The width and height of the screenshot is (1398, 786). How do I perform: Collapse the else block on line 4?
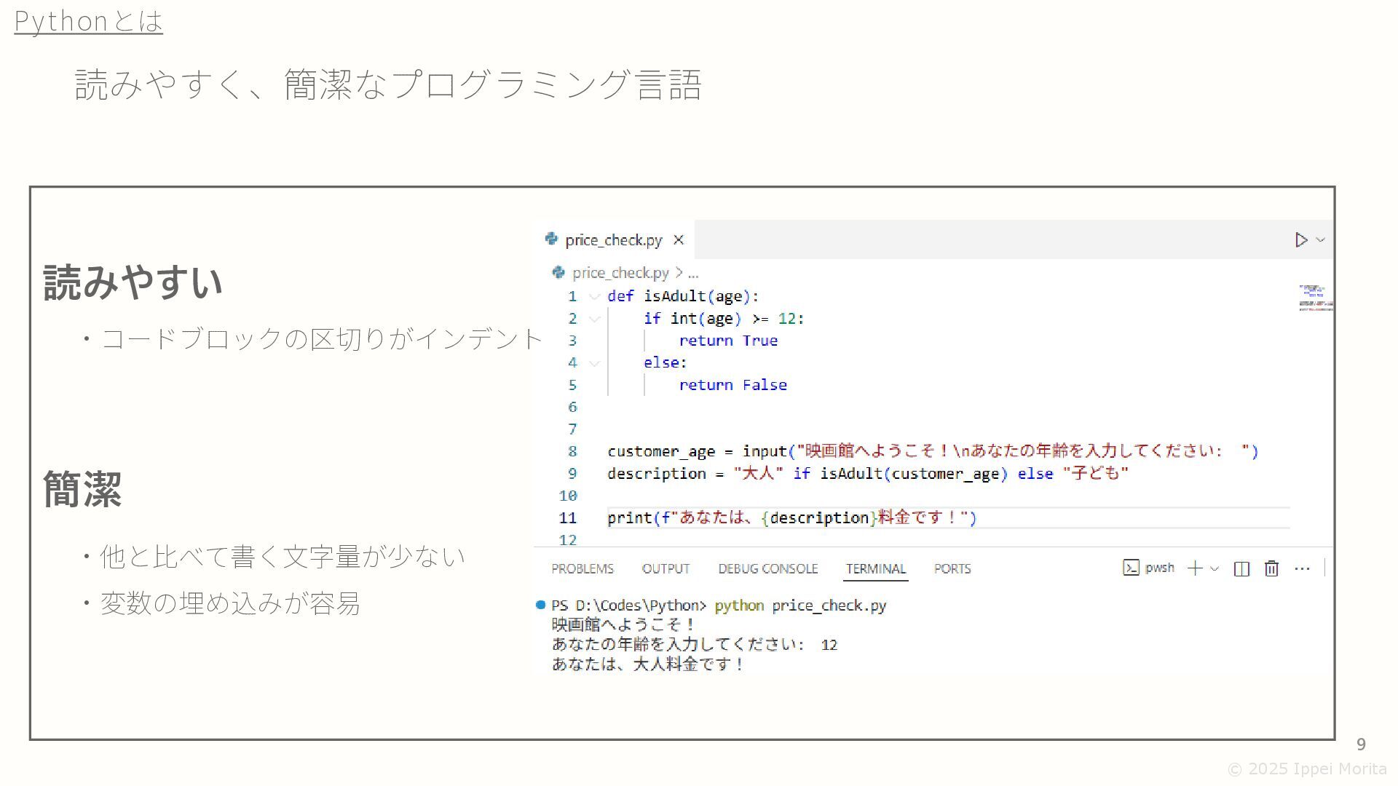click(594, 363)
